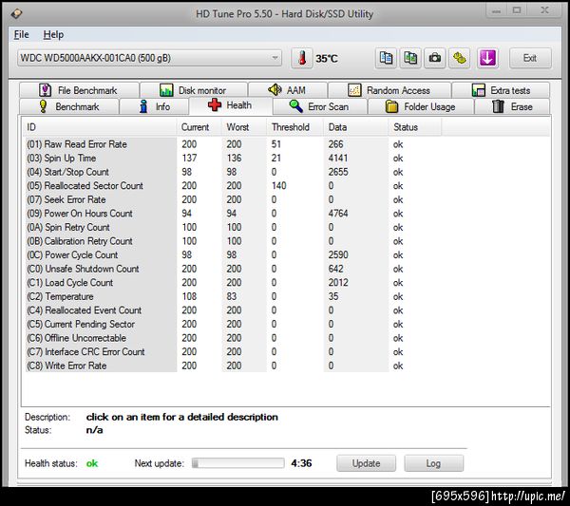
Task: Click the 35°C temperature reading
Action: (327, 58)
